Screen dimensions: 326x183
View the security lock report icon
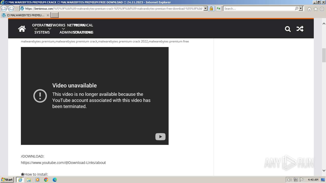(x=211, y=8)
